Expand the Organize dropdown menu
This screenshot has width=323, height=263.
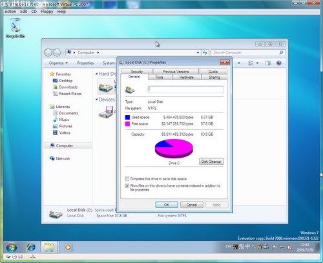pos(58,63)
